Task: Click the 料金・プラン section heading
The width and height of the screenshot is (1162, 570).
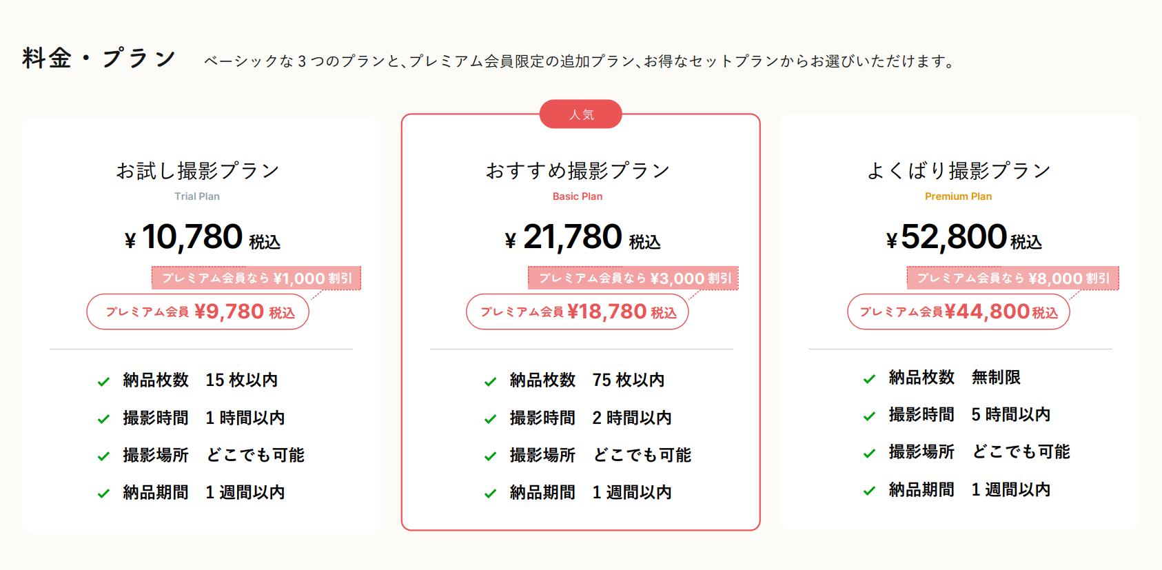Action: [x=99, y=59]
